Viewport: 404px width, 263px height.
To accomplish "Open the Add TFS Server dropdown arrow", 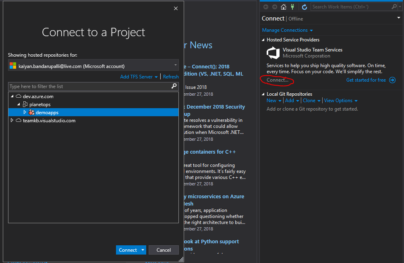I will pyautogui.click(x=156, y=77).
